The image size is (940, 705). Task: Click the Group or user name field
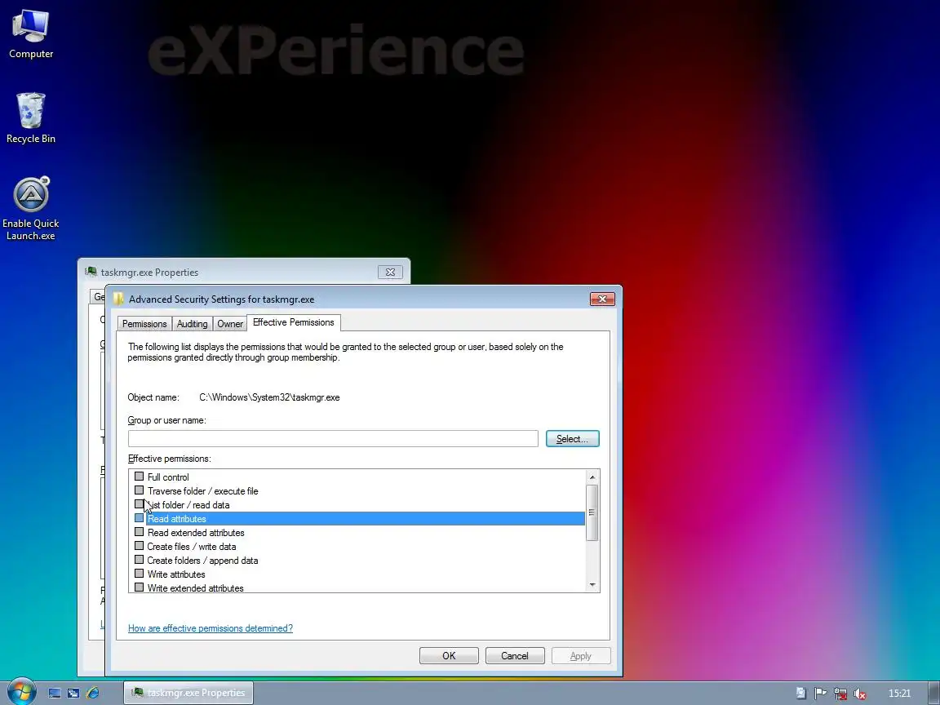tap(333, 439)
